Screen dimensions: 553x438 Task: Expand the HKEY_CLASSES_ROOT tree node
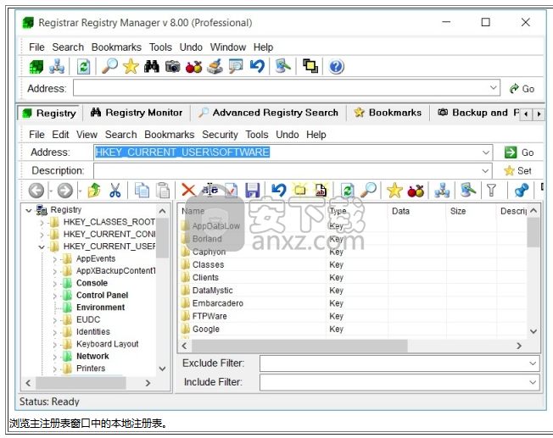point(42,223)
